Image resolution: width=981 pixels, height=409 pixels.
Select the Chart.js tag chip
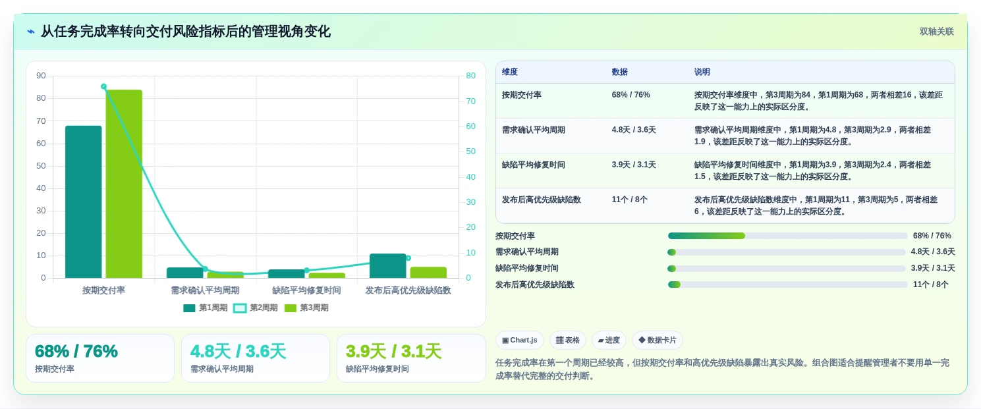pos(520,340)
